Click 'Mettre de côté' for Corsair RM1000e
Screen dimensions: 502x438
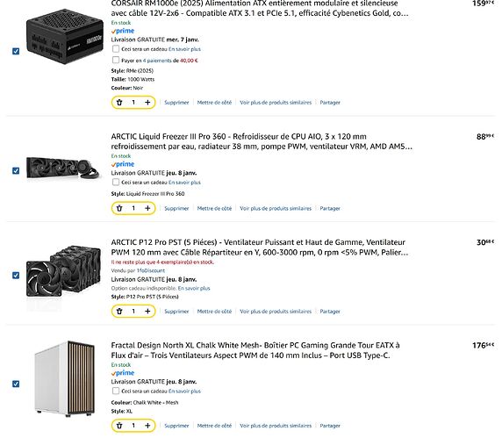coord(214,103)
